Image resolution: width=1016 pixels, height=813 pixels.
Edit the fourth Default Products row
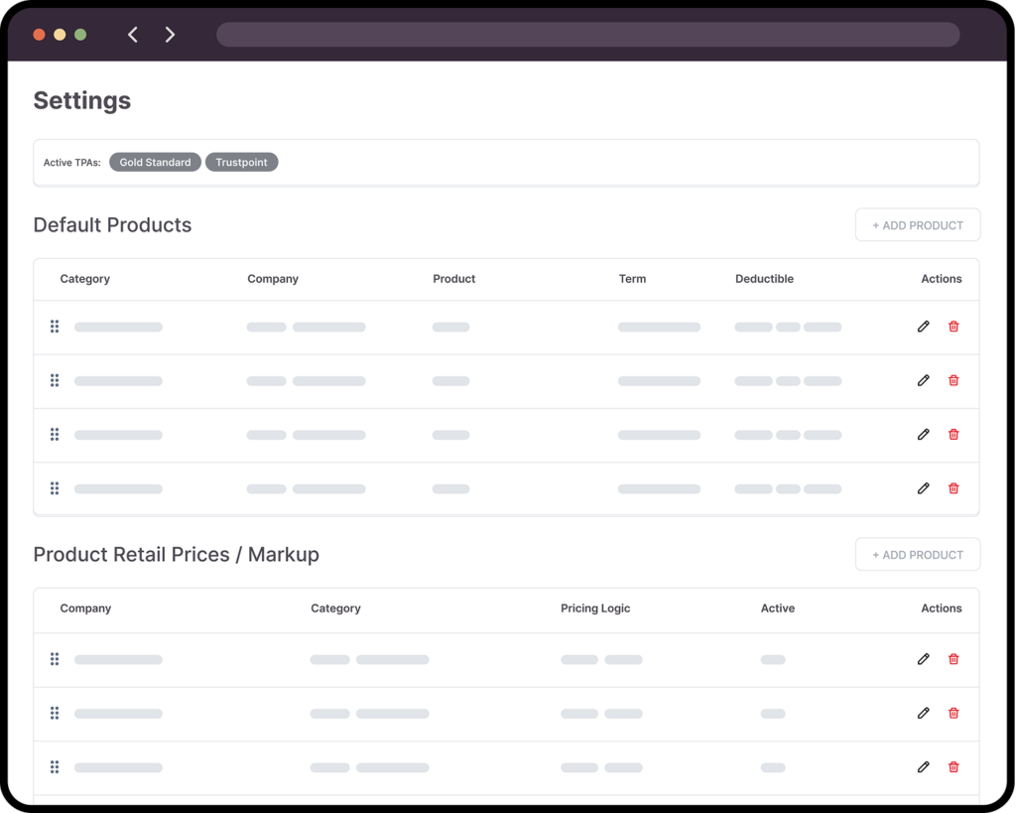pos(924,488)
